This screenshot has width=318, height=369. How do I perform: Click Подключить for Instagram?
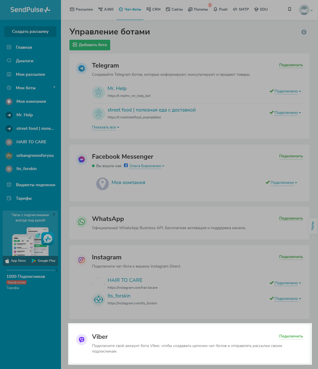[x=291, y=257]
